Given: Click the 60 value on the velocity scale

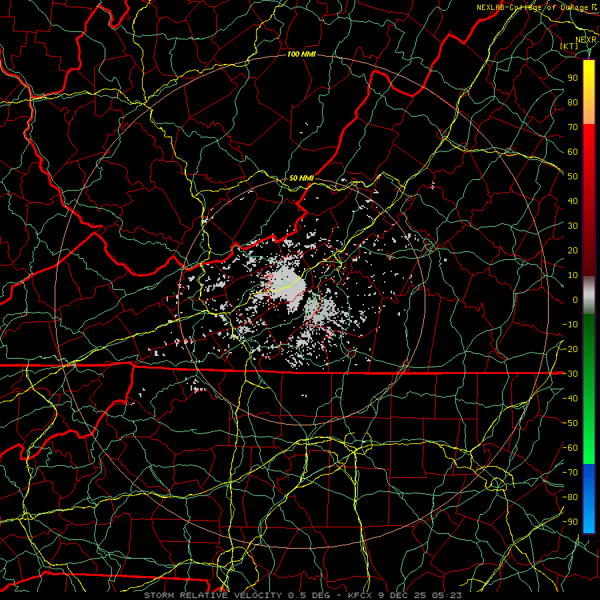Looking at the screenshot, I should 573,151.
